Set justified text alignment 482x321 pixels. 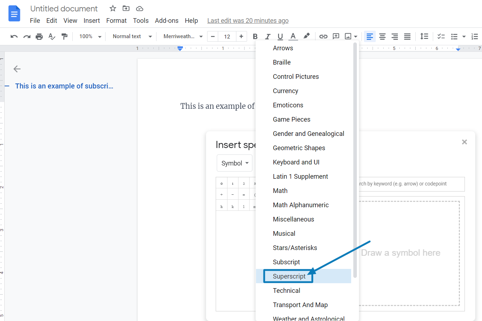coord(407,36)
